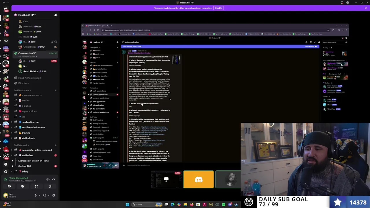Image resolution: width=370 pixels, height=208 pixels.
Task: Dismiss the Streamer Mode banner
Action: click(366, 8)
